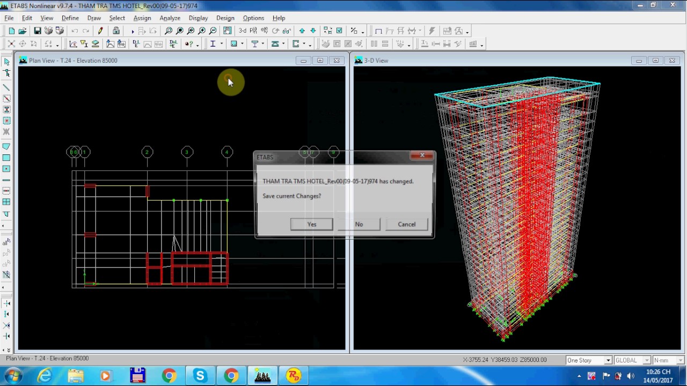Click the perspective toggle glasses icon
This screenshot has width=687, height=386.
(287, 31)
